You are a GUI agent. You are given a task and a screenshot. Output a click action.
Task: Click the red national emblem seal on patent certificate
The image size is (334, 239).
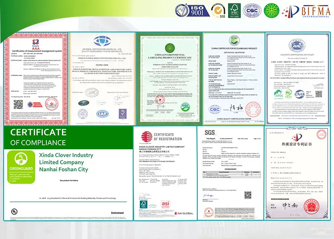click(x=312, y=207)
